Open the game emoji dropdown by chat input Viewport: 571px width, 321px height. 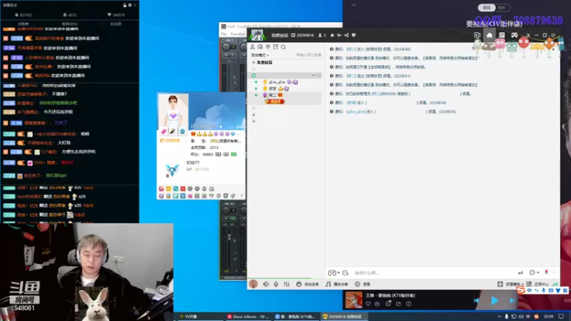[x=333, y=272]
